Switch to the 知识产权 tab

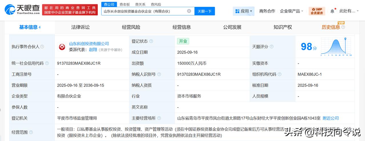coord(283,27)
